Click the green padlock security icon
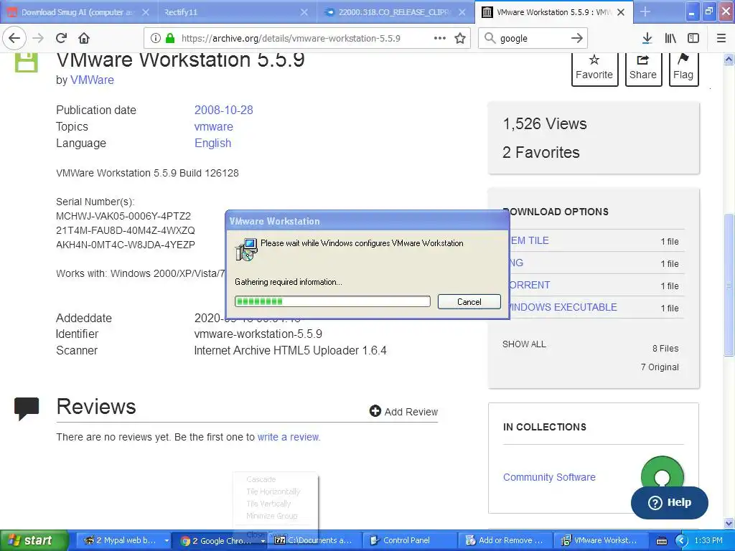Screen dimensions: 735x551 (x=170, y=39)
